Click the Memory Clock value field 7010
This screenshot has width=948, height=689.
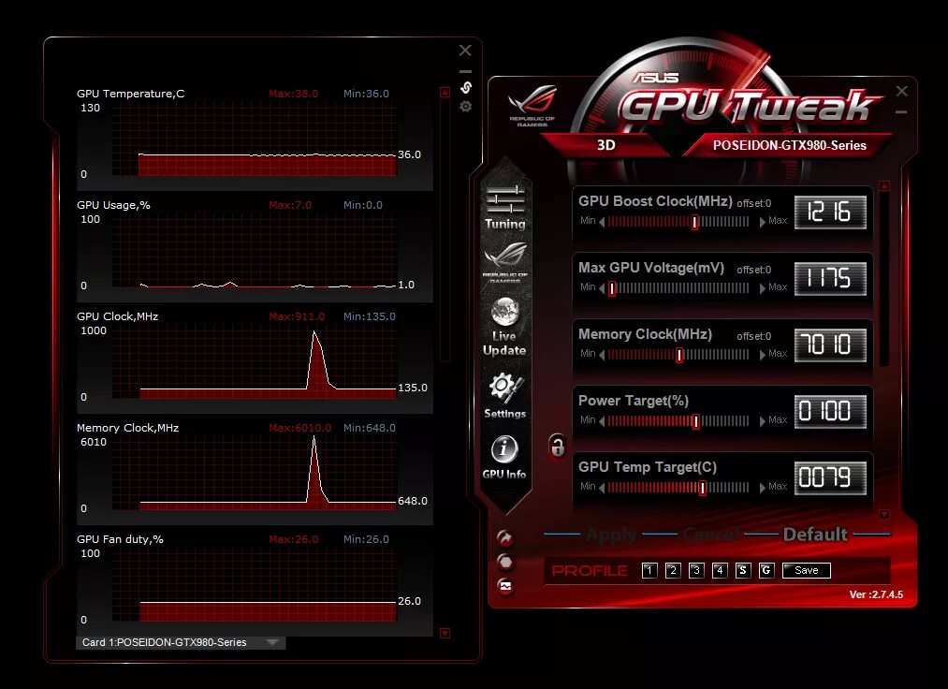point(830,344)
